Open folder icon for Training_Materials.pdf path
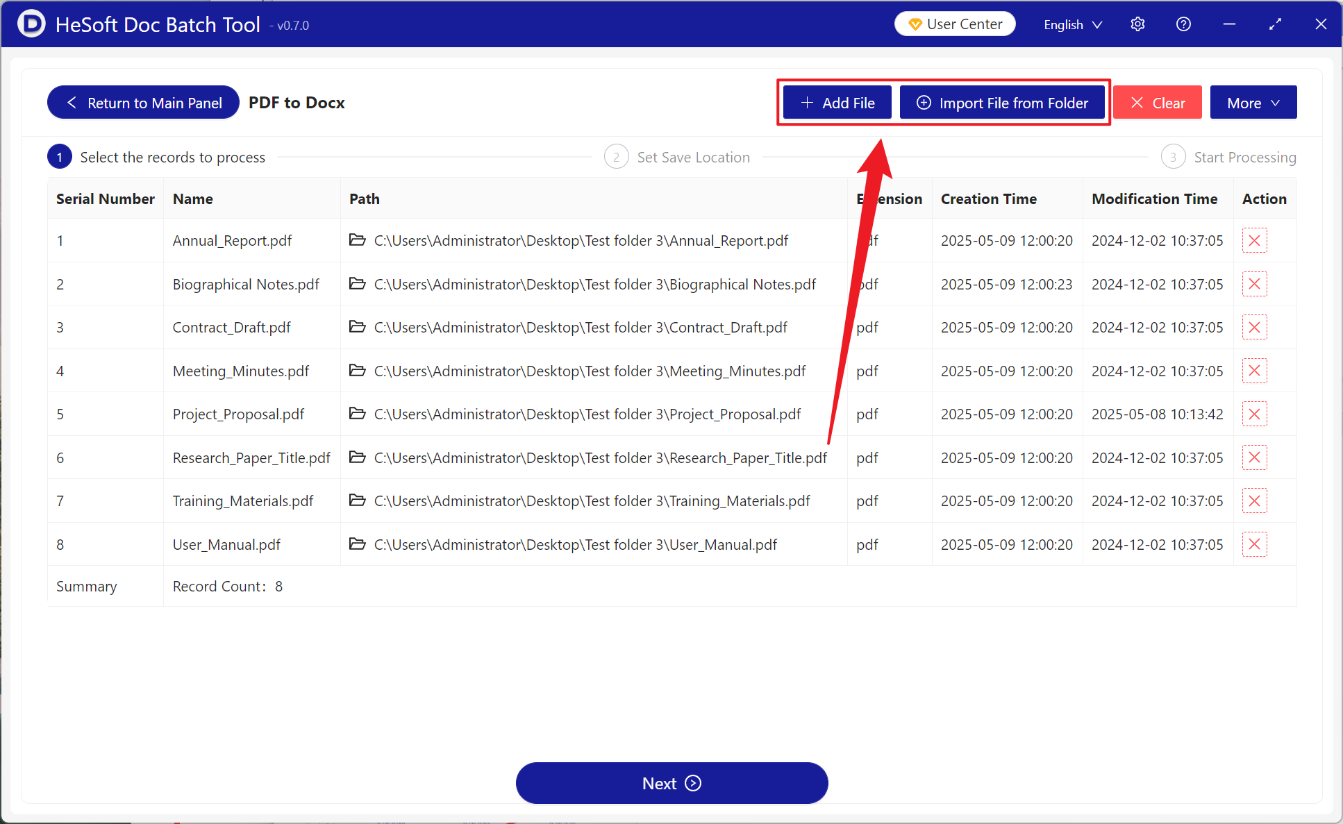1343x824 pixels. click(357, 501)
